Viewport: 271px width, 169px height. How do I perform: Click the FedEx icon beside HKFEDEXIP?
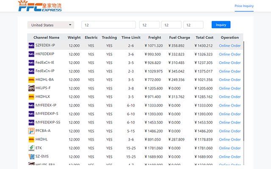click(x=31, y=54)
